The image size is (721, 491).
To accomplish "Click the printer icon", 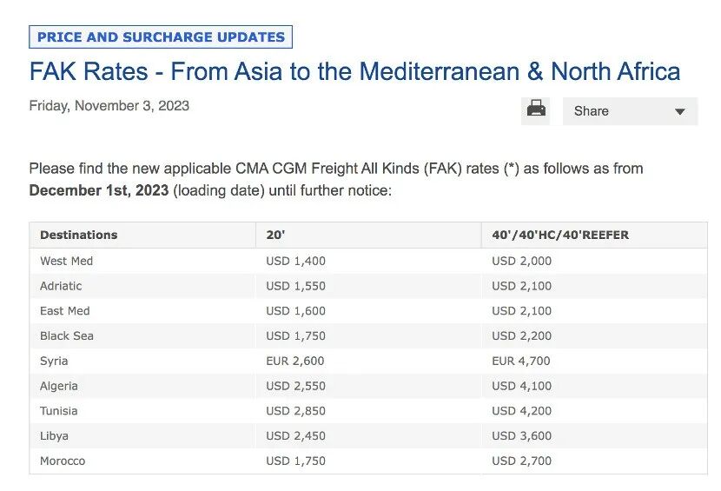I will pyautogui.click(x=537, y=110).
